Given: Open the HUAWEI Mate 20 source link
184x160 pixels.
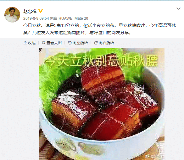Looking at the screenshot, I should click(73, 18).
